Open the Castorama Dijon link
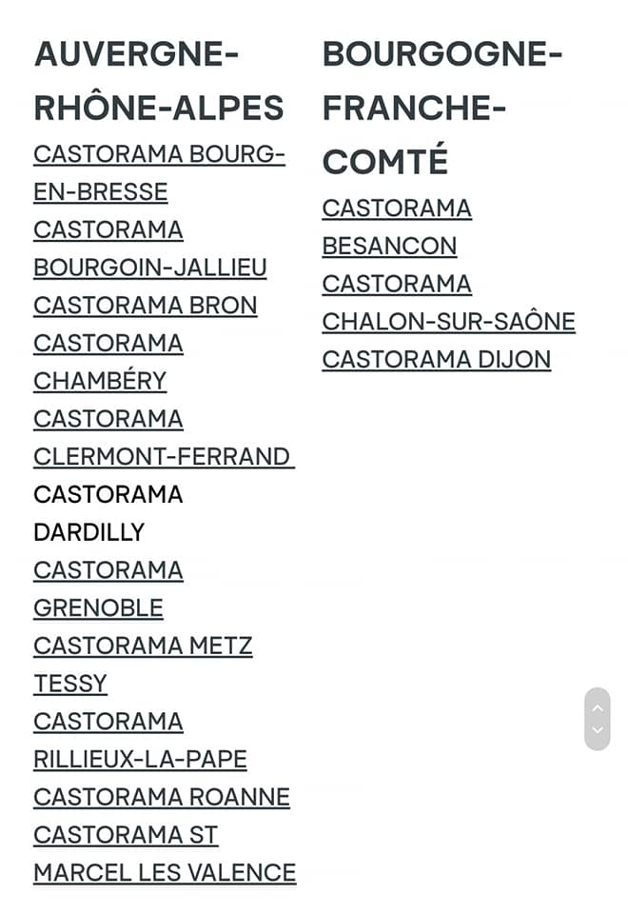Viewport: 628px width, 914px height. point(437,360)
